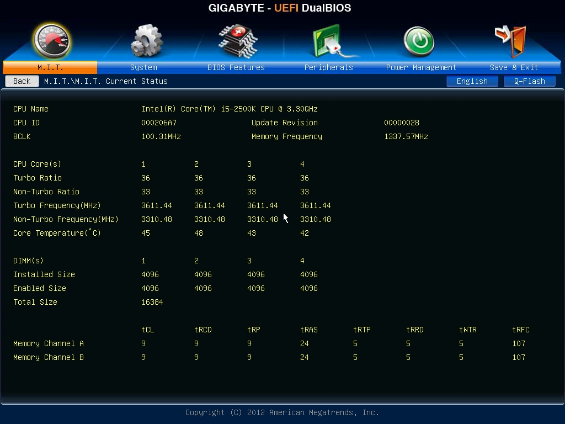Select the Non-Turbo Frequency(MHz) row label
The image size is (565, 424).
[66, 219]
